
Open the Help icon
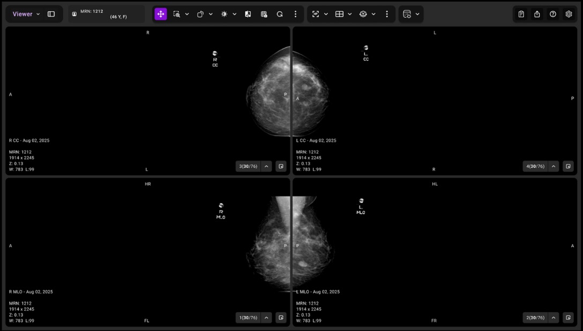pyautogui.click(x=552, y=14)
